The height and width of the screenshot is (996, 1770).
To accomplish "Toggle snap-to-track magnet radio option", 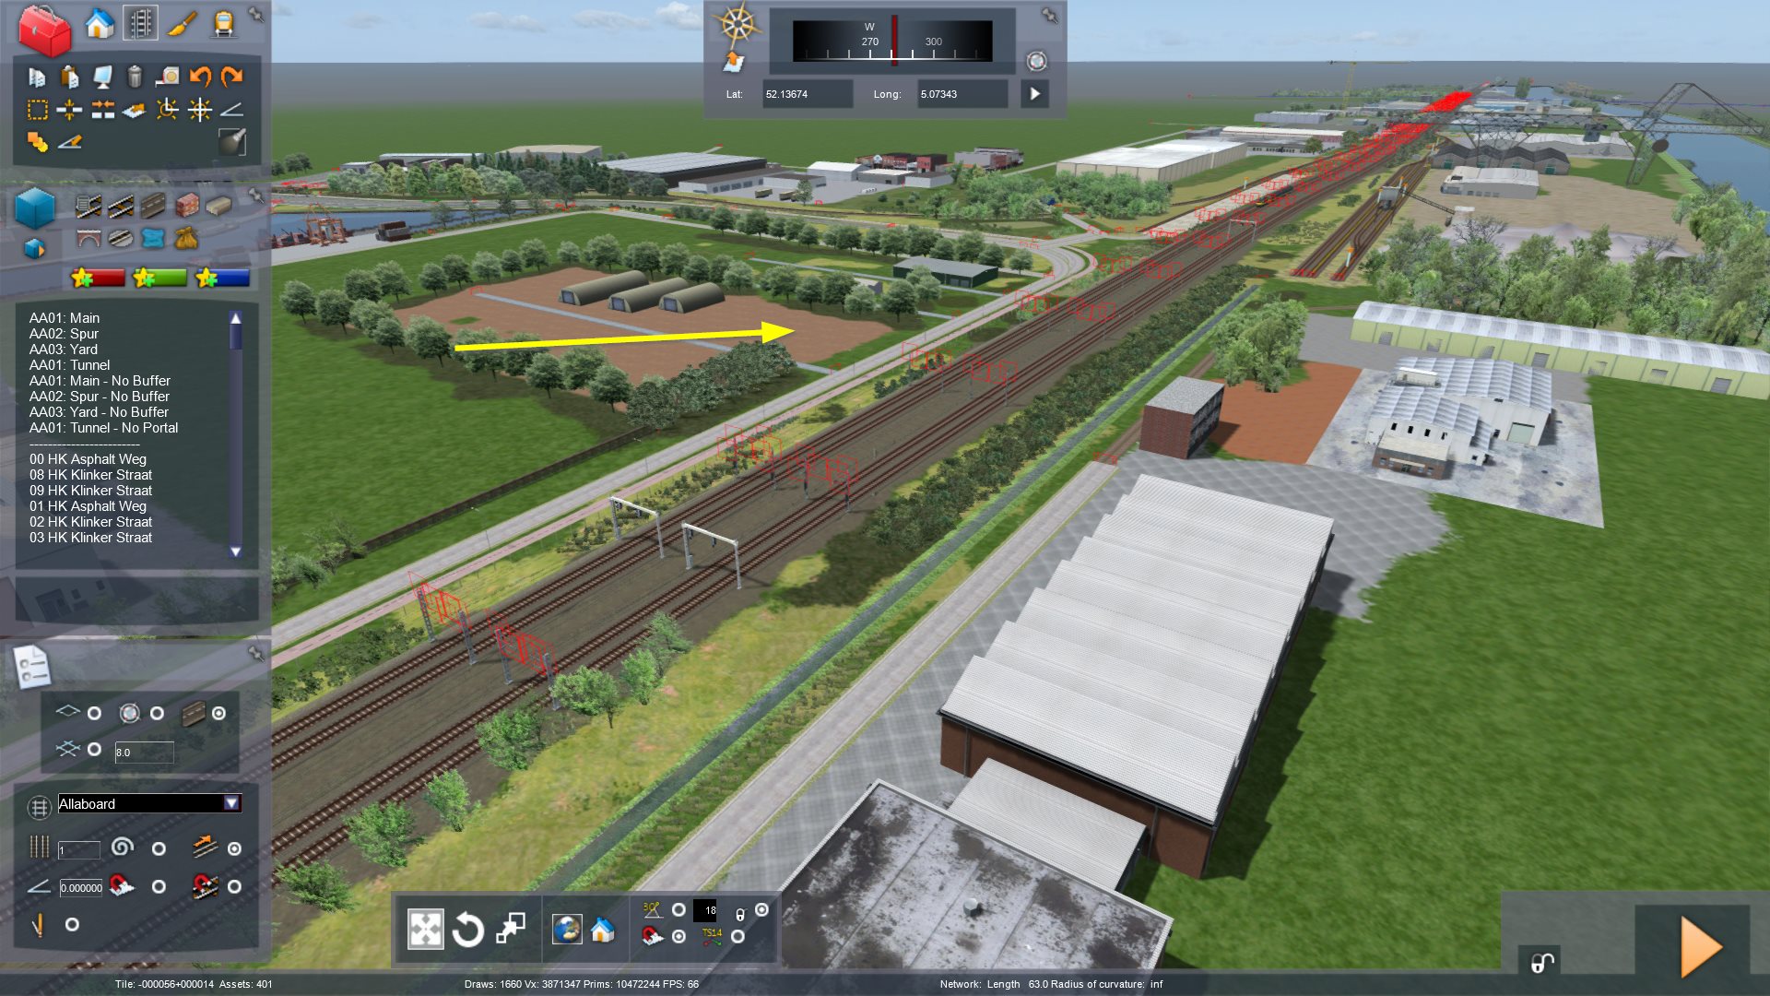I will (235, 887).
